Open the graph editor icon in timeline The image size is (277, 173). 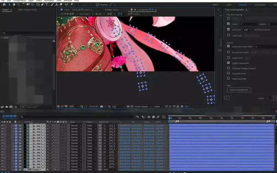(x=164, y=117)
